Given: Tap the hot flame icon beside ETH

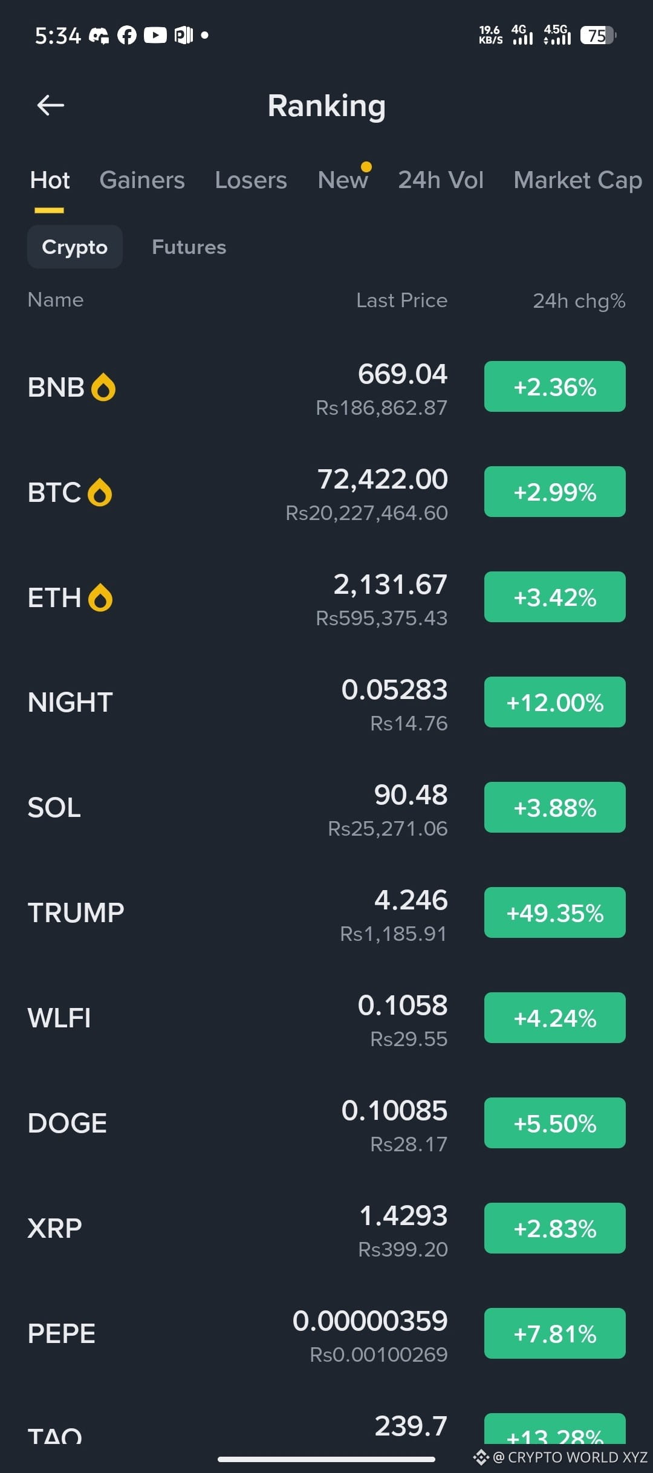Looking at the screenshot, I should 100,597.
